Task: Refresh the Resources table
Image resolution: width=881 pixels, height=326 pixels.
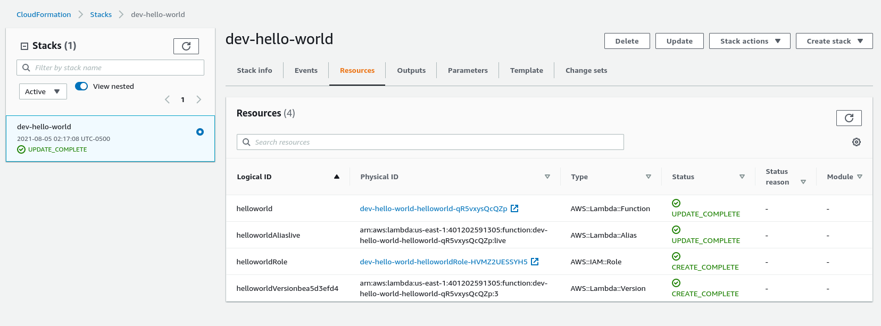Action: click(x=849, y=118)
